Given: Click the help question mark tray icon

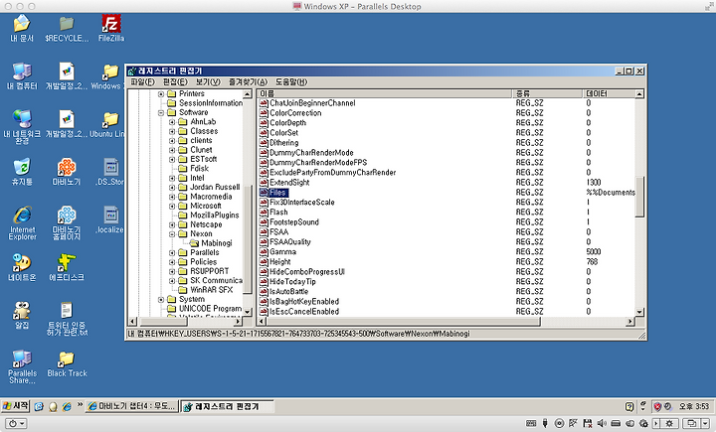Looking at the screenshot, I should 629,406.
